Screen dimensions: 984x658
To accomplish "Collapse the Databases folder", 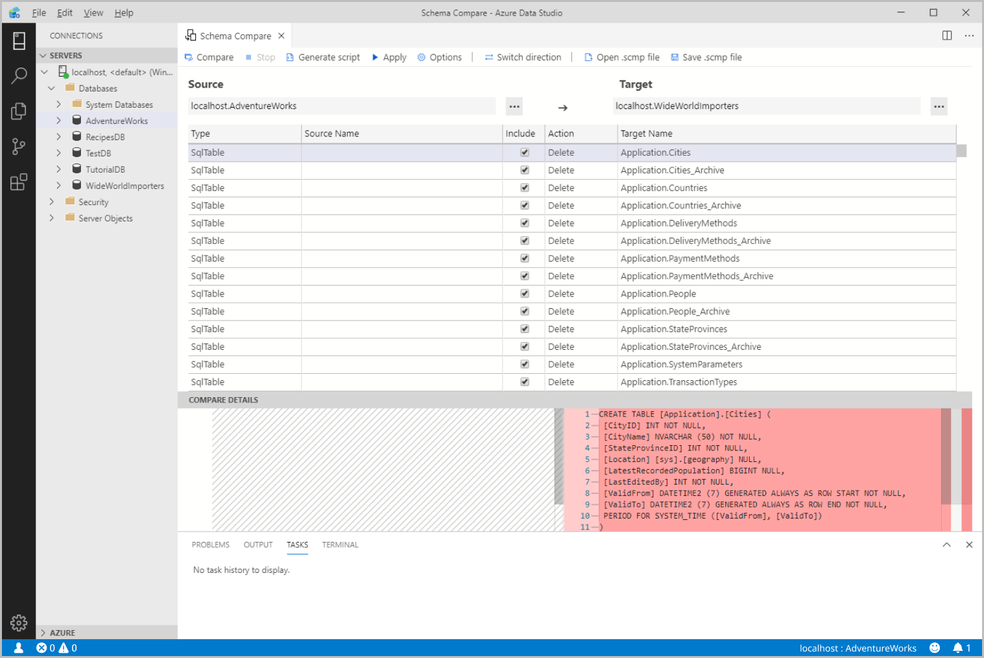I will click(52, 88).
